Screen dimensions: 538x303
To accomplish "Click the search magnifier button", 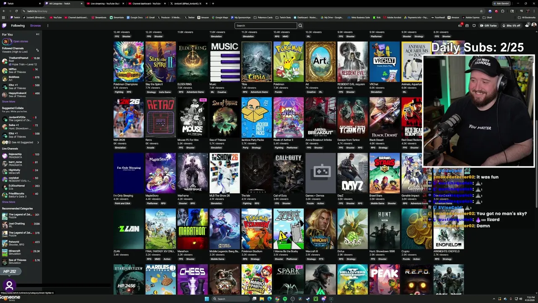I will tap(300, 26).
